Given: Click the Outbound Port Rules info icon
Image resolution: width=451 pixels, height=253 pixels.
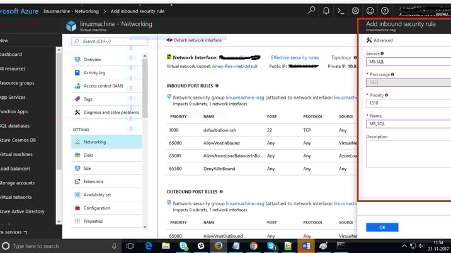Looking at the screenshot, I should coord(221,192).
